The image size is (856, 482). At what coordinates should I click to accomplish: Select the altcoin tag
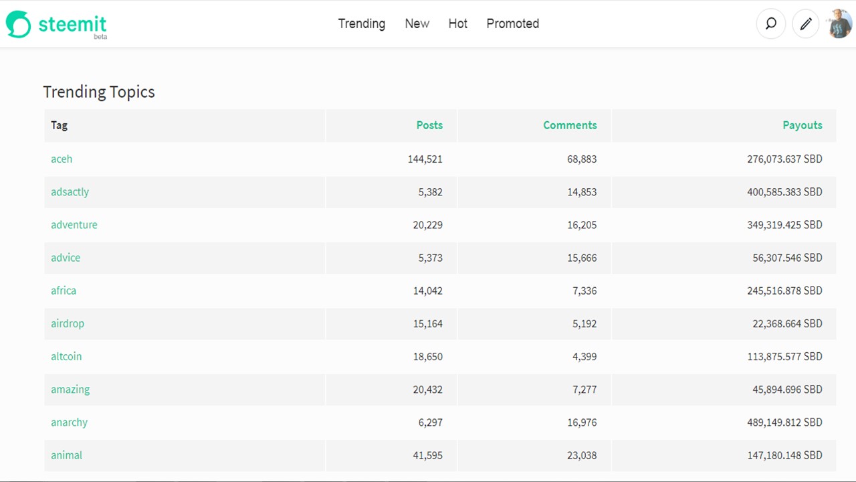click(x=66, y=356)
